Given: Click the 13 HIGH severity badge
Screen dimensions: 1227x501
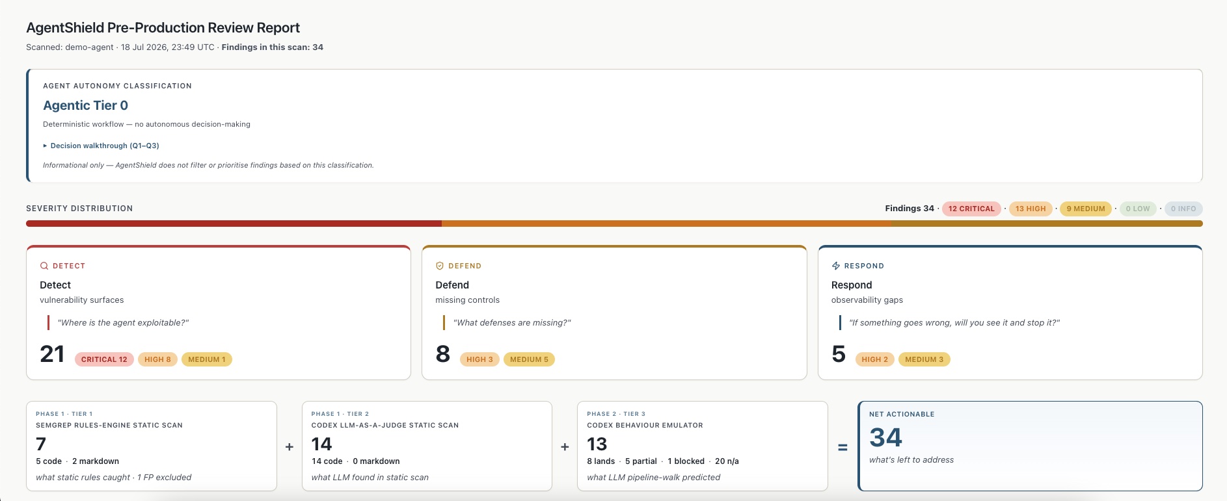Looking at the screenshot, I should click(x=1031, y=209).
